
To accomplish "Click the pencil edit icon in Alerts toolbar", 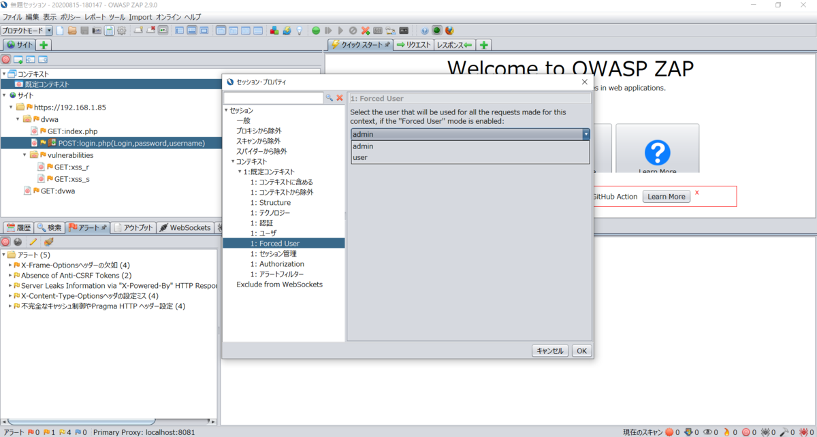I will 33,242.
